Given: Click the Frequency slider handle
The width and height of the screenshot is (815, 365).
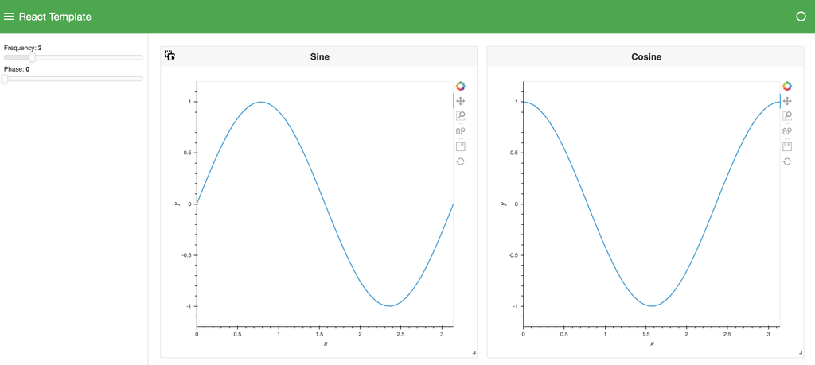Looking at the screenshot, I should click(32, 57).
